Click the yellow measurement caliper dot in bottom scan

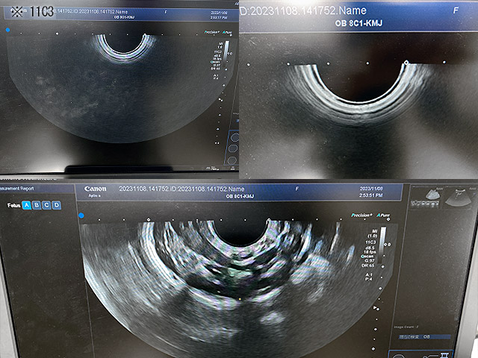click(x=240, y=299)
